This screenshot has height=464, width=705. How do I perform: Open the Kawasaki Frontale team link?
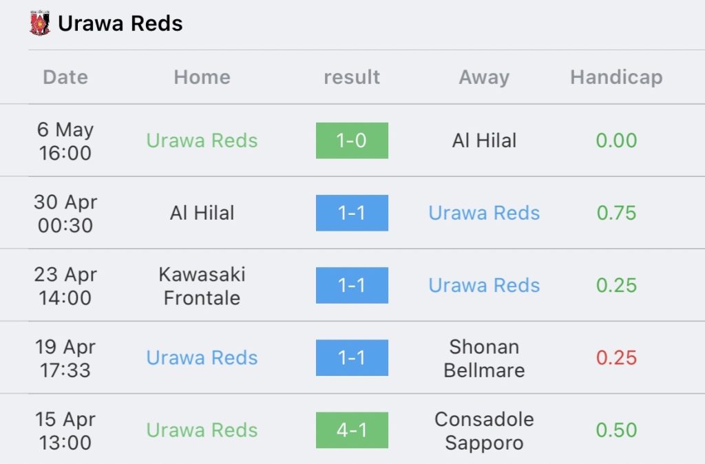(202, 286)
